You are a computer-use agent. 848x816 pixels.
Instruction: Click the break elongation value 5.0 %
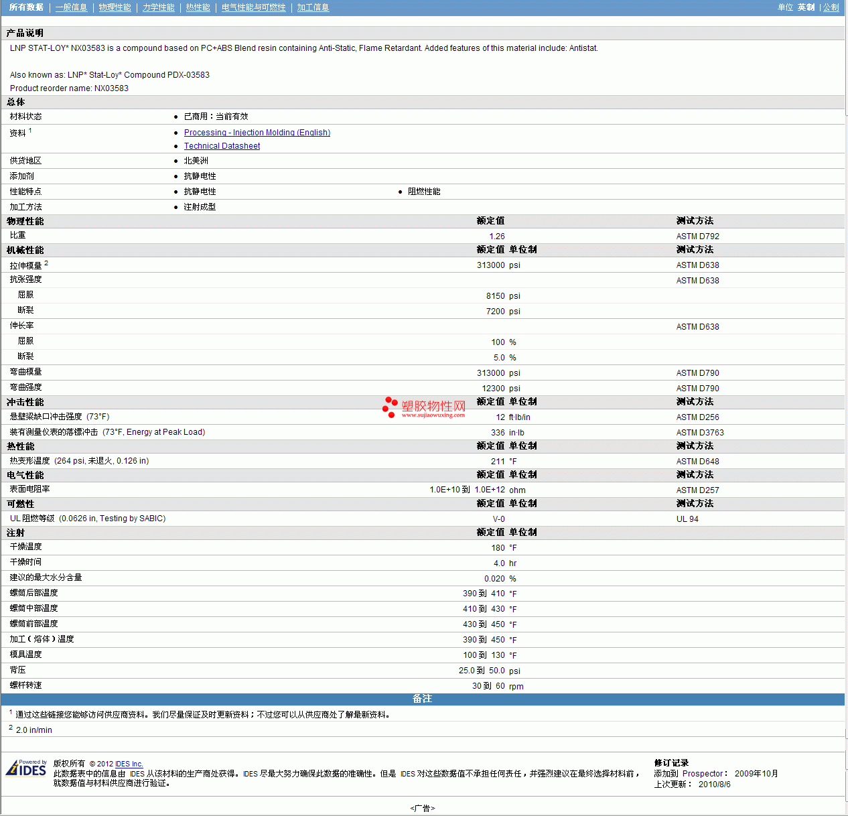point(505,358)
